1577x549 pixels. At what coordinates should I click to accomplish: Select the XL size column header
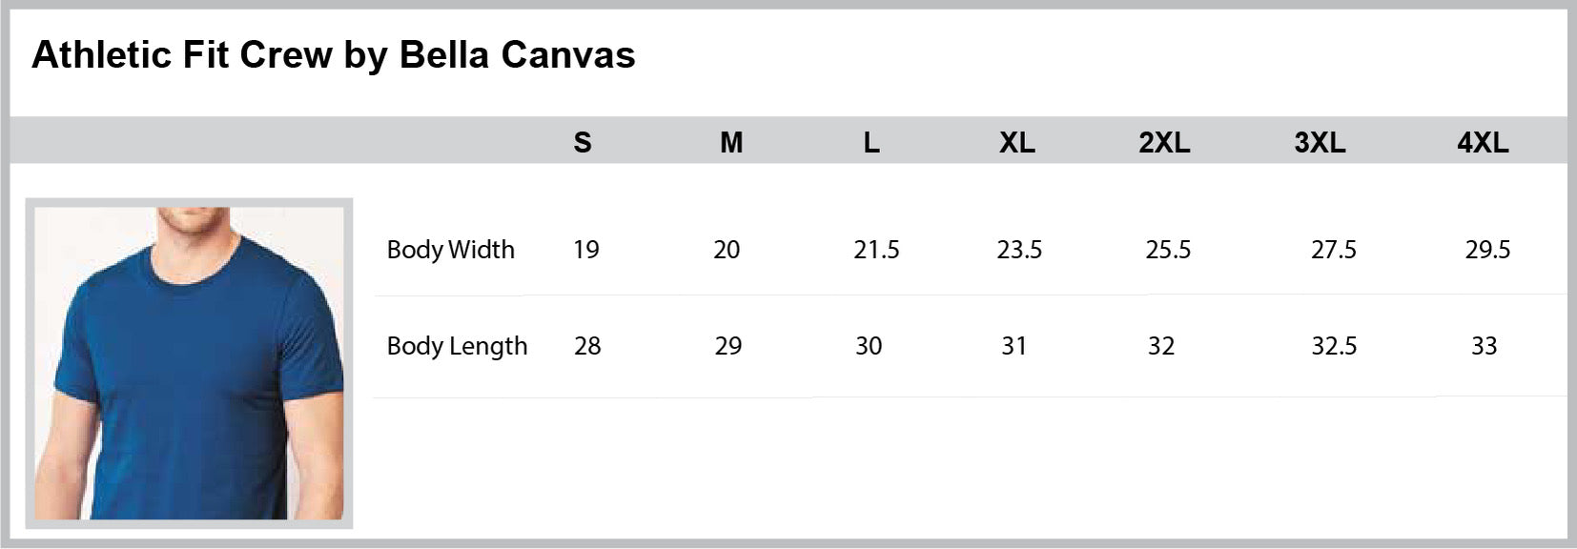(x=1017, y=143)
